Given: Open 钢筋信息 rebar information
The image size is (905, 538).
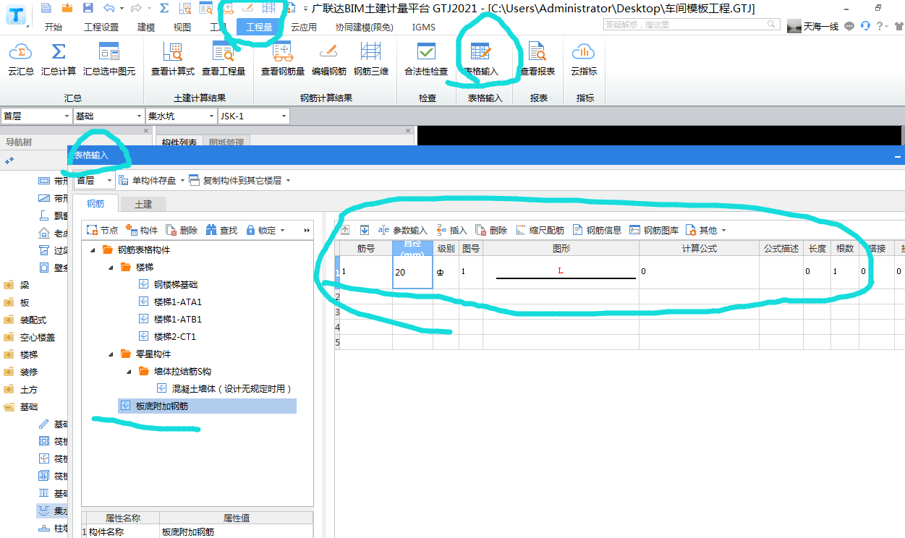Looking at the screenshot, I should tap(597, 230).
